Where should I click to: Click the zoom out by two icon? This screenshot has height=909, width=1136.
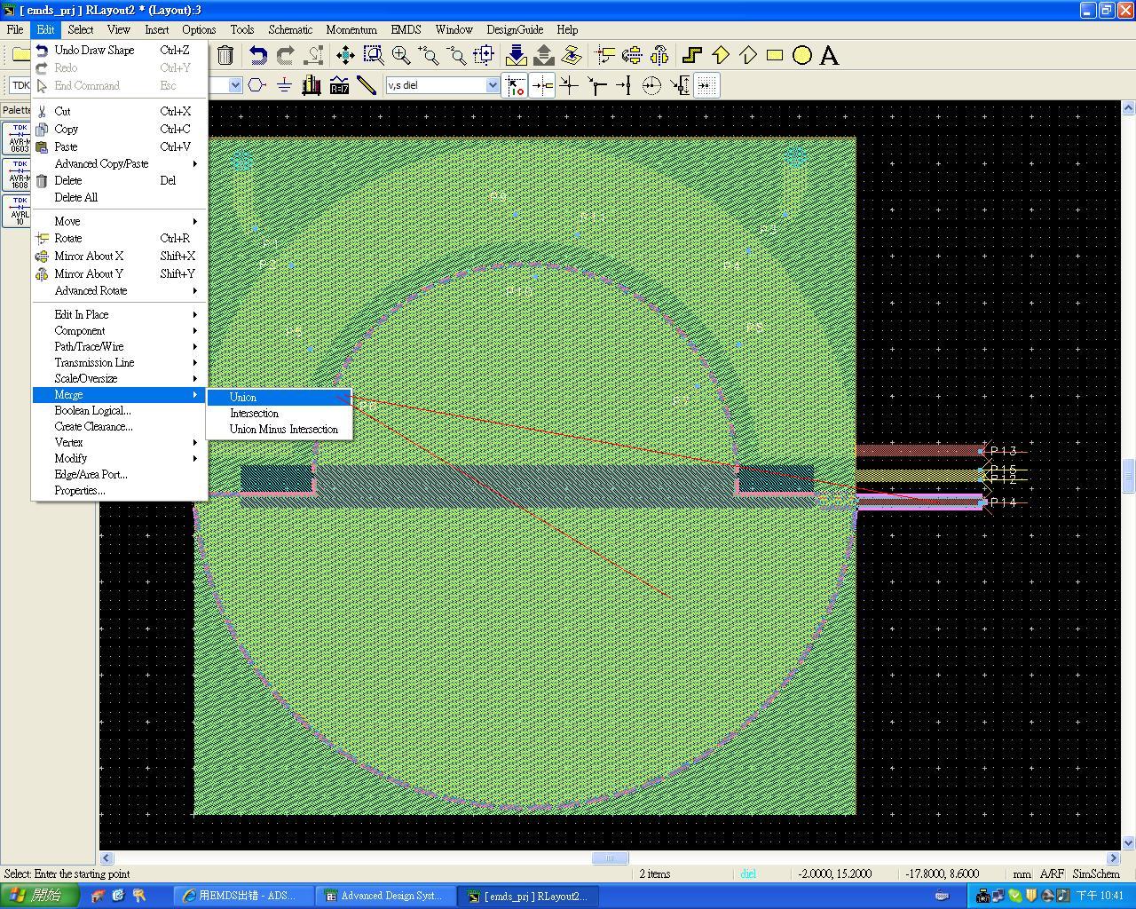pos(456,55)
